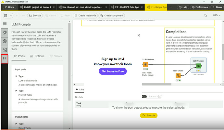The height and width of the screenshot is (130, 224).
Task: Click the canvas horizontal scrollbar thumb
Action: (x=156, y=84)
